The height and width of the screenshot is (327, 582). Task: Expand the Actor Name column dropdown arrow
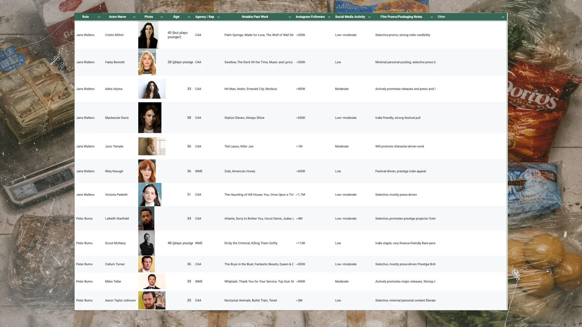click(x=134, y=17)
